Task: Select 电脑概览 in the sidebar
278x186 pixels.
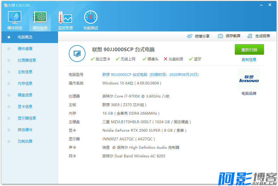Action: tap(25, 37)
